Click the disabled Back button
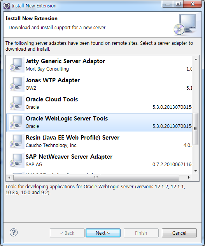This screenshot has width=205, height=246. (x=67, y=233)
